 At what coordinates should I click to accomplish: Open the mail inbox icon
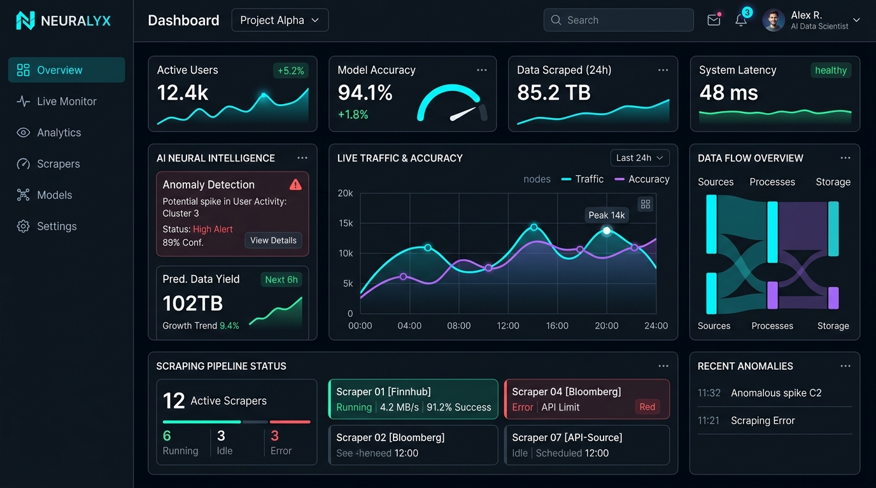714,20
